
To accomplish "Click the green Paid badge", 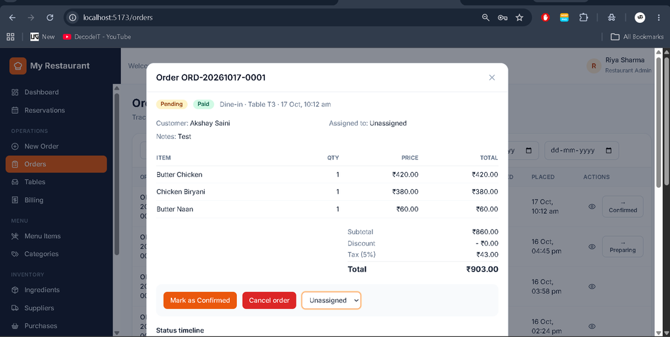I will pos(203,104).
